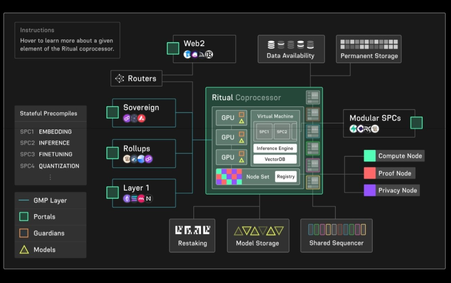Click the lightning bolt icon under Modular SPCs
Viewport: 451px width, 283px height.
pos(354,129)
